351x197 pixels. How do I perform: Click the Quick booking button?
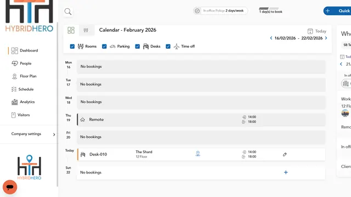(337, 11)
